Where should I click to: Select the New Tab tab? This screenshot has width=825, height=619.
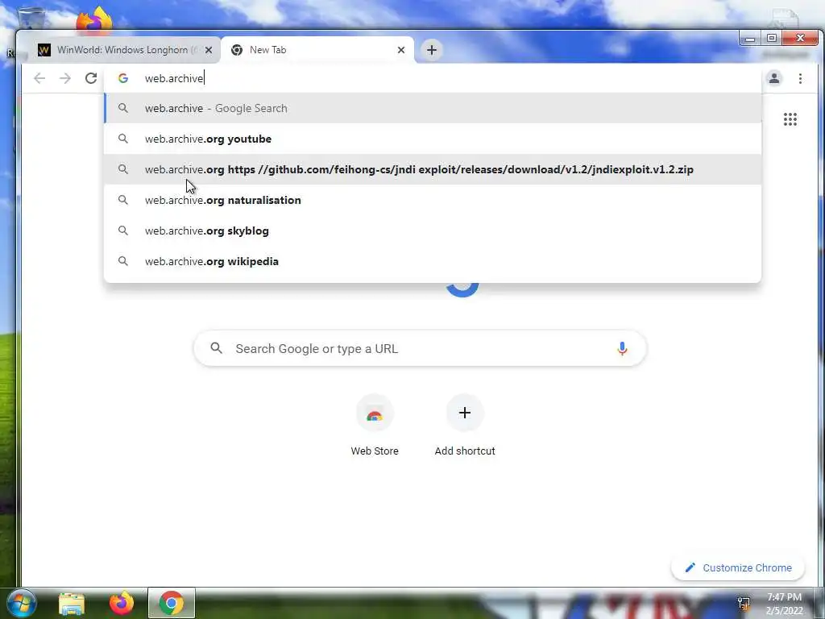click(x=317, y=50)
